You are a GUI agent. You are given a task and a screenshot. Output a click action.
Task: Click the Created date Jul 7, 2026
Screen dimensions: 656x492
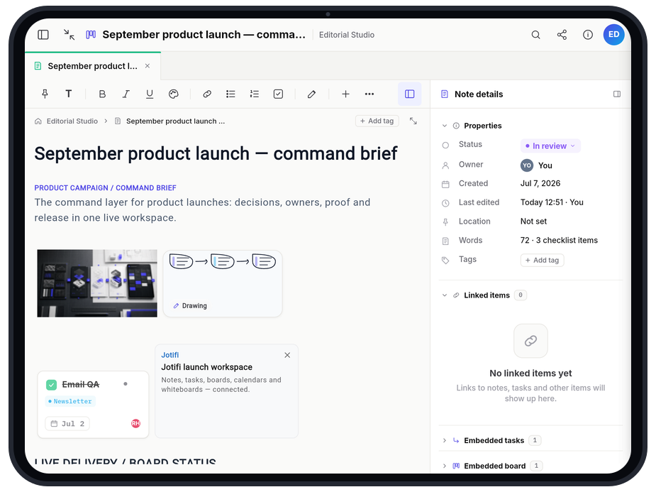point(540,183)
